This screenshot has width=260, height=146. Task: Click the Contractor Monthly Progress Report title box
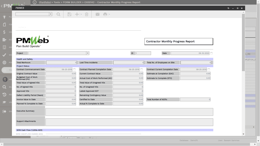(x=179, y=42)
